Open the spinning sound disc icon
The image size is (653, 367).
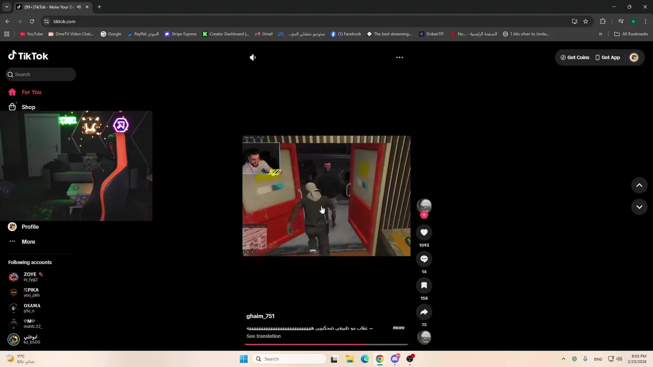(424, 337)
